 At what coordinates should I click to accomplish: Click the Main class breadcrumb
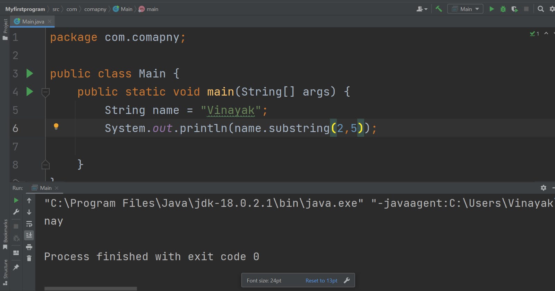pyautogui.click(x=123, y=9)
